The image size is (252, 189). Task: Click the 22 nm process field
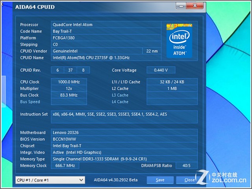click(152, 51)
